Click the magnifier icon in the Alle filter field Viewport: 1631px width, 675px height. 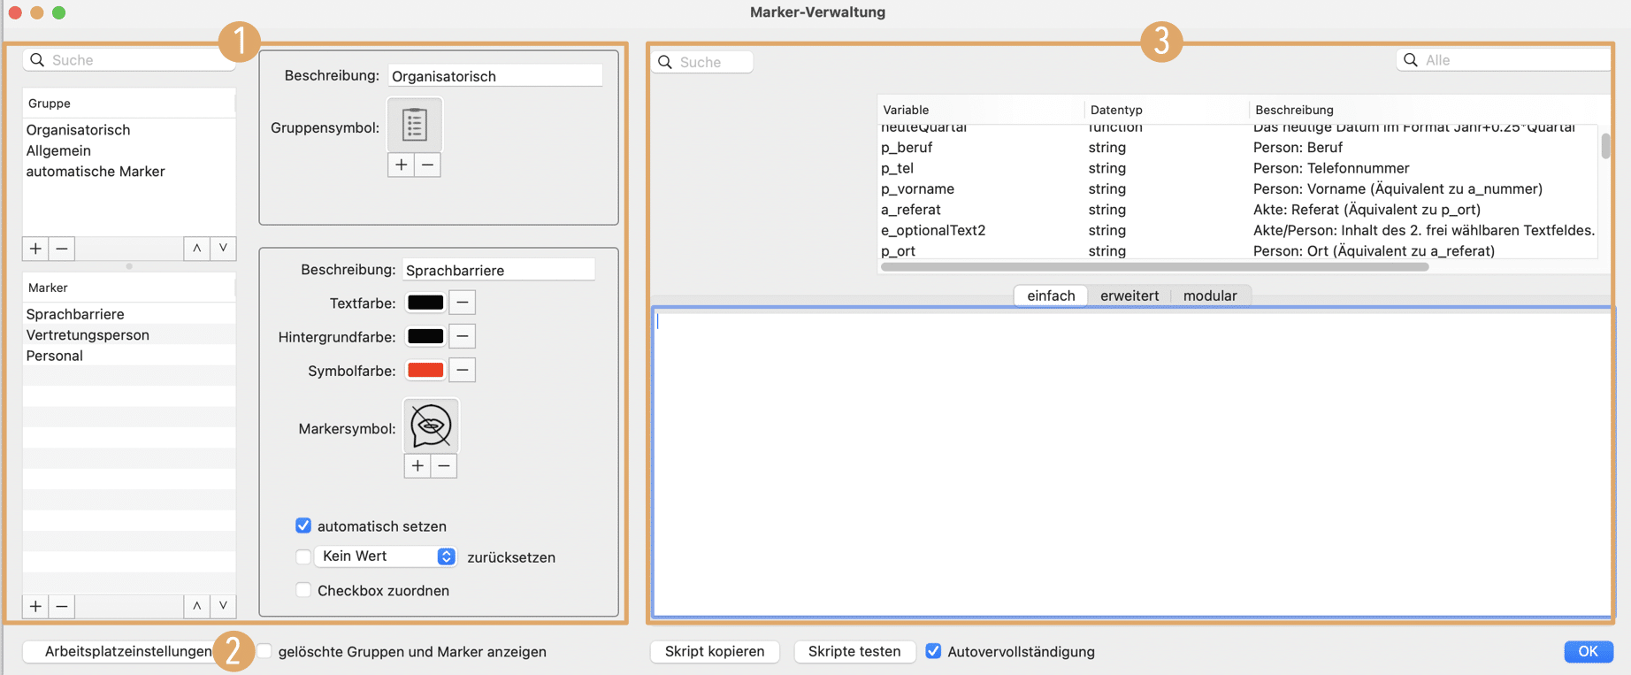pos(1411,60)
